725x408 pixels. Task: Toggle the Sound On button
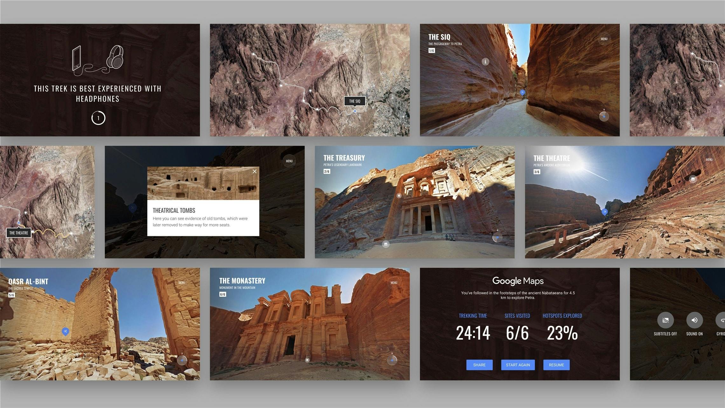(x=694, y=320)
